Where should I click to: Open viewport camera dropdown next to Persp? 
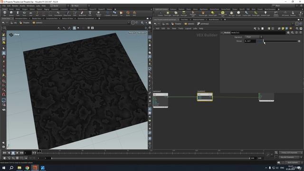[x=142, y=33]
